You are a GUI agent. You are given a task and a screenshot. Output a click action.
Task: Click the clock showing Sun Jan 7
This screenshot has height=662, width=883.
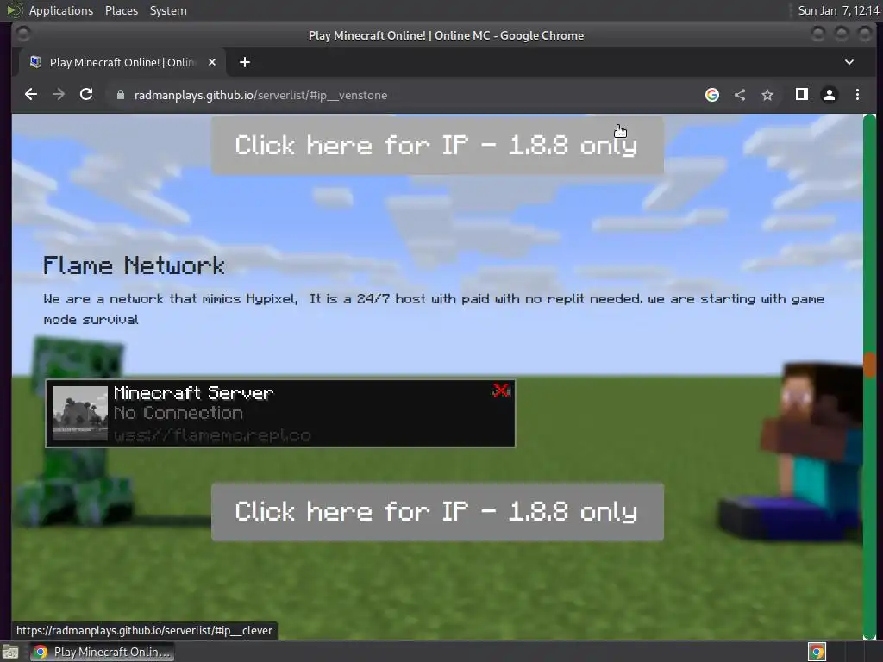pyautogui.click(x=838, y=10)
